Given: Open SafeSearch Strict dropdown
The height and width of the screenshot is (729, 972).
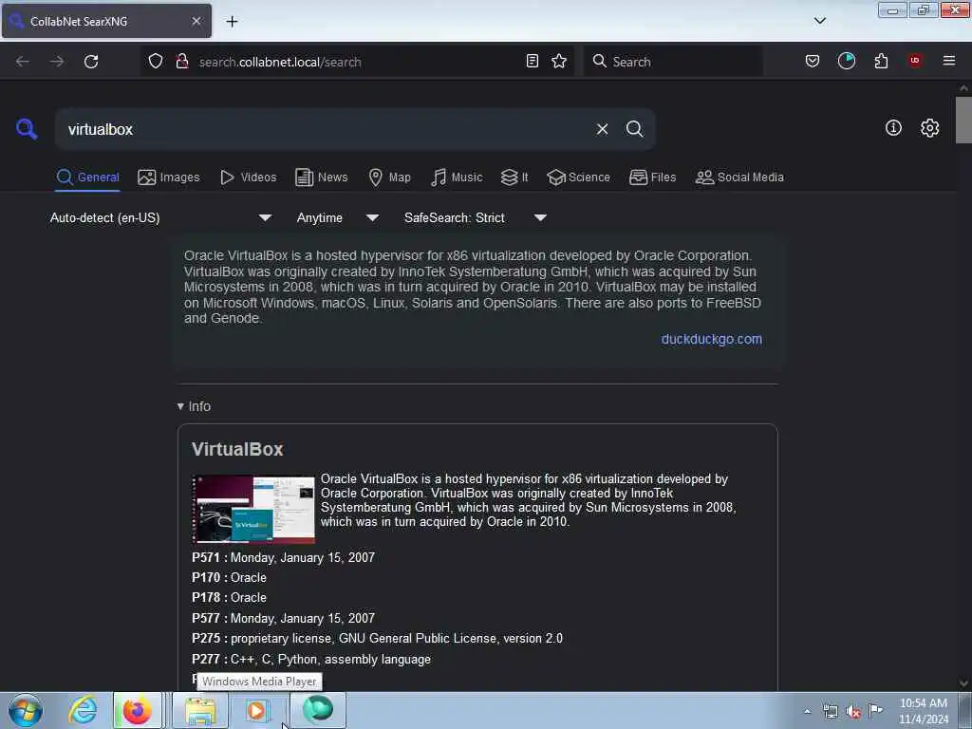Looking at the screenshot, I should click(x=475, y=217).
